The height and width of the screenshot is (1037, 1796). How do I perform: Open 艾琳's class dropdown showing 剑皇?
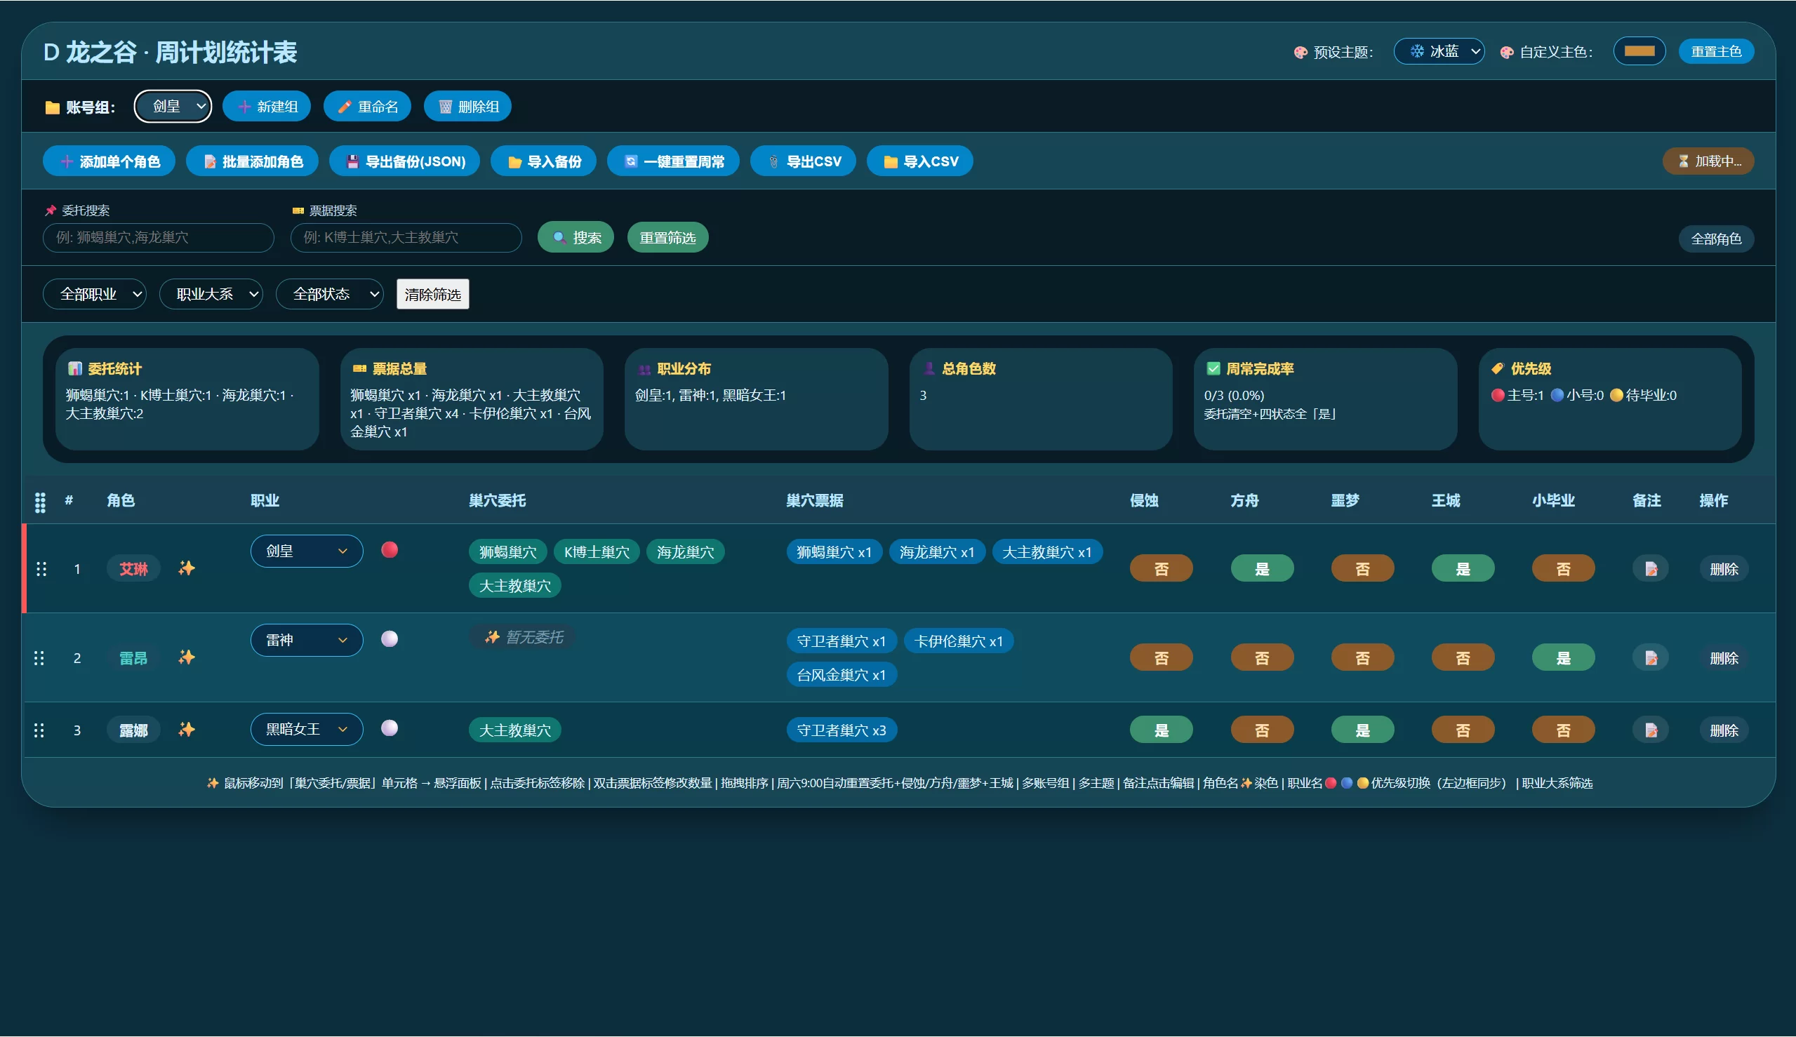pyautogui.click(x=306, y=551)
